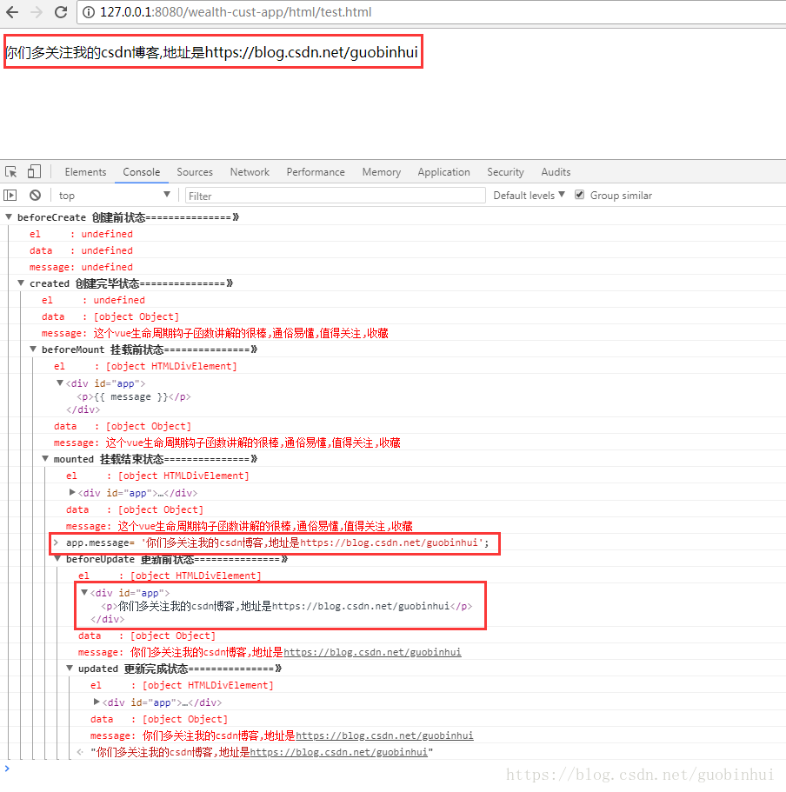Open the Default levels dropdown
Image resolution: width=786 pixels, height=792 pixels.
tap(529, 196)
